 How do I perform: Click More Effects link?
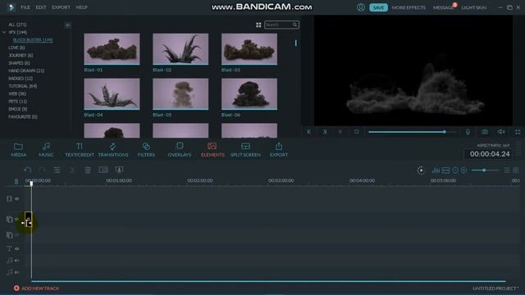(x=409, y=7)
